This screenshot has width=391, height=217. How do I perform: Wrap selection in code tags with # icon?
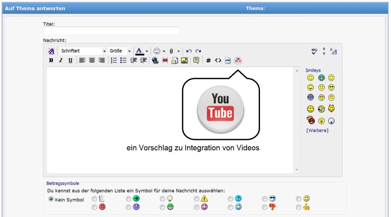[x=208, y=60]
